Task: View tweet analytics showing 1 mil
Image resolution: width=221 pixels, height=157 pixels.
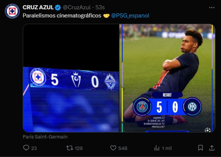Action: 157,148
